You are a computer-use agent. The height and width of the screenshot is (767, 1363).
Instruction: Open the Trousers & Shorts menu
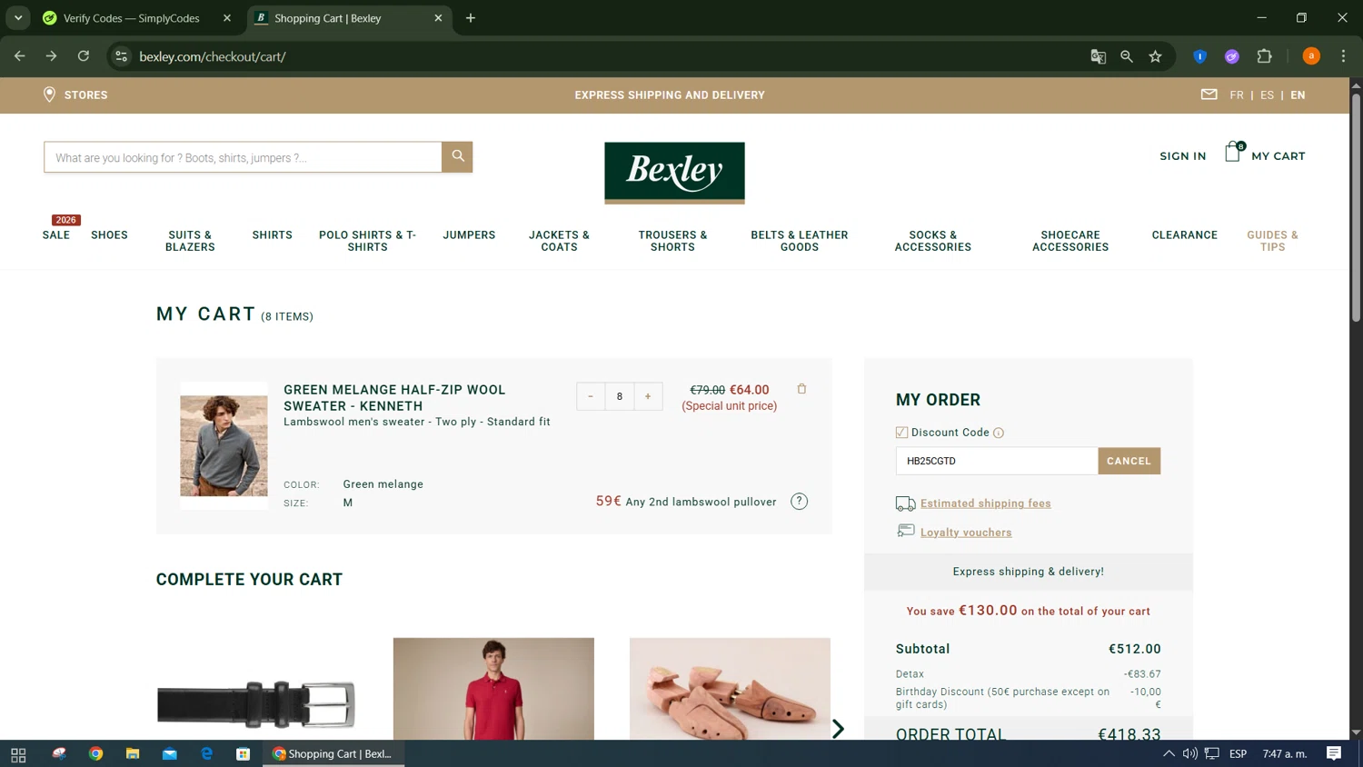(672, 241)
